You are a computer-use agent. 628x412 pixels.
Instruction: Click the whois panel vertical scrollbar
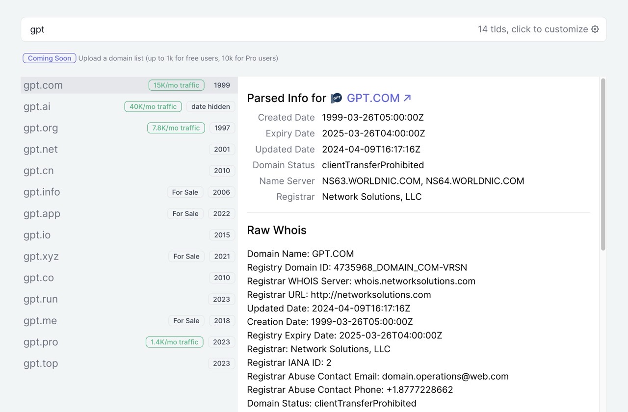(x=603, y=164)
